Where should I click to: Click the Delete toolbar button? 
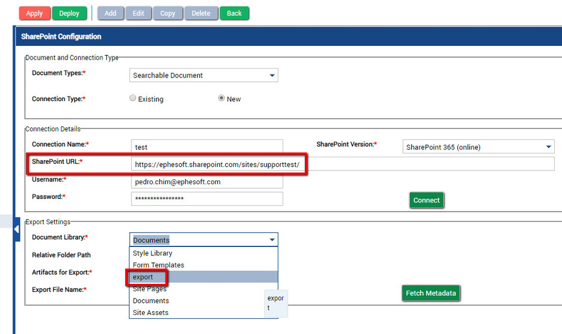201,13
